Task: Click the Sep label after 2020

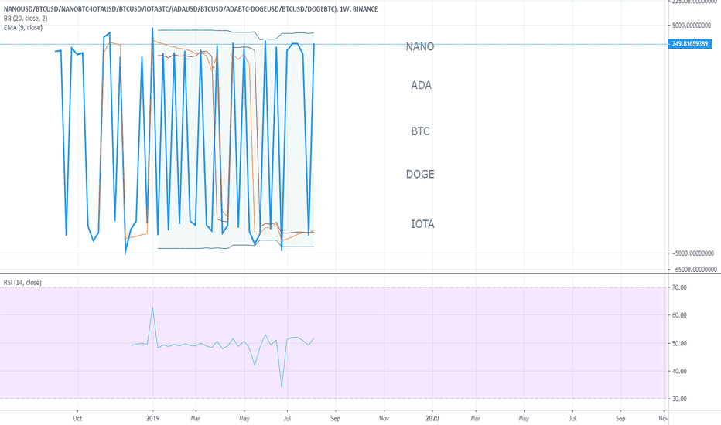Action: [x=620, y=418]
